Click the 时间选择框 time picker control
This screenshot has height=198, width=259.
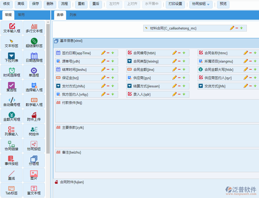(12, 72)
